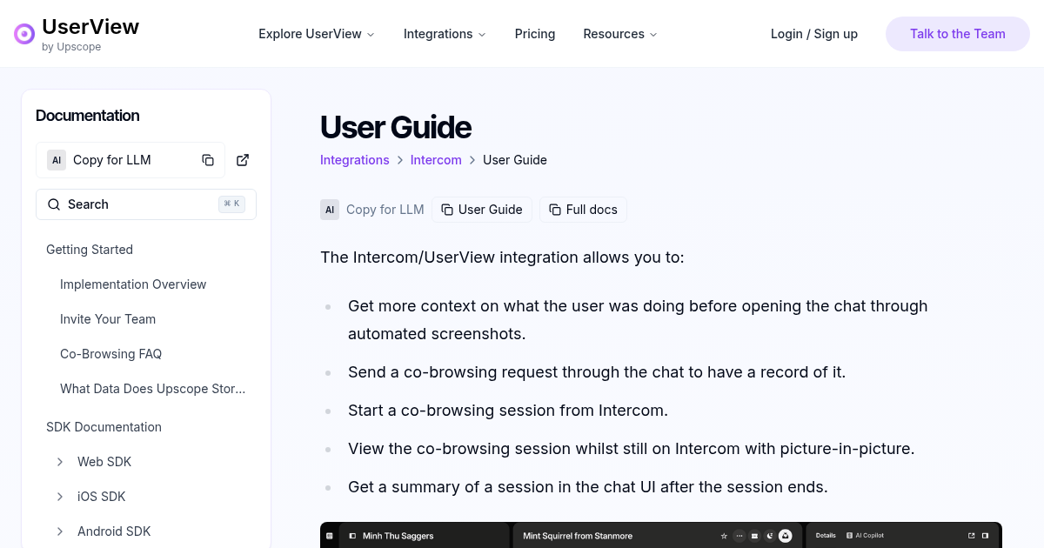Click the User Guide page heading
Screen dimensions: 1044x548
pyautogui.click(x=396, y=127)
